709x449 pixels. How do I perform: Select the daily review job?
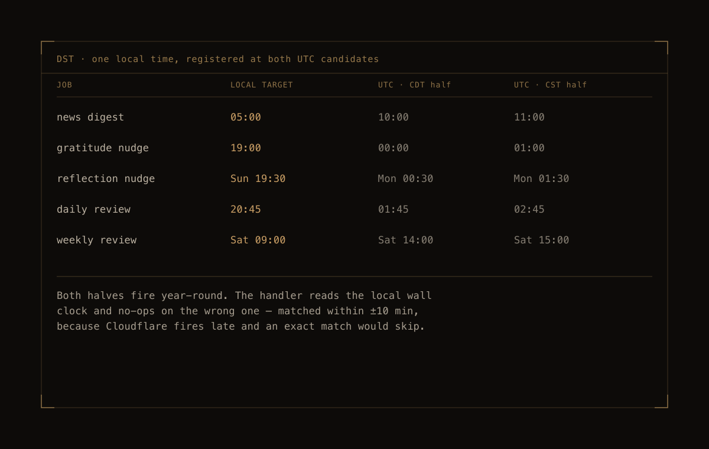93,210
